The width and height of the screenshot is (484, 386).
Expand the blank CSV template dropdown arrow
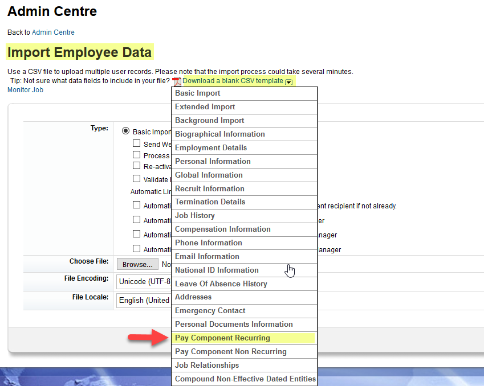288,82
